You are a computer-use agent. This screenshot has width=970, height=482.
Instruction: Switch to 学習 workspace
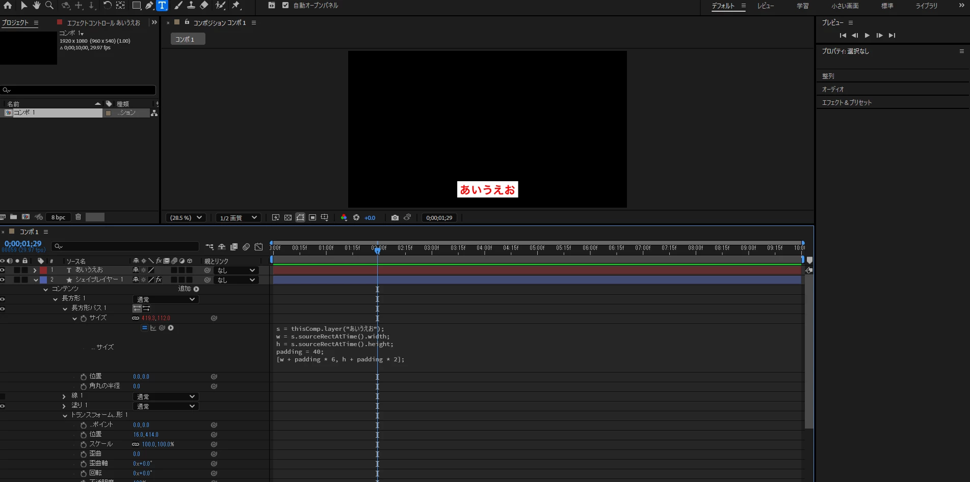coord(803,6)
